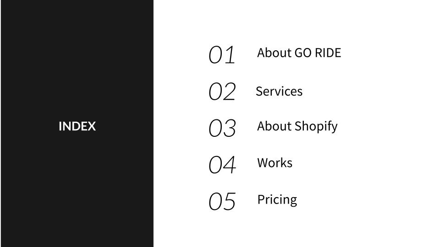Click the digit 4 in the number 04

point(230,165)
